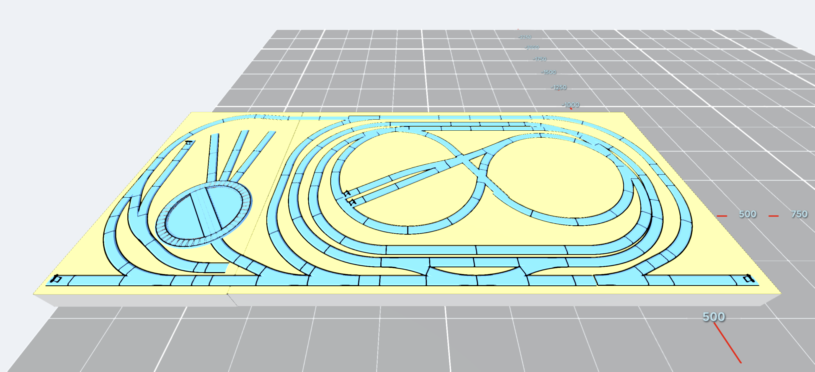This screenshot has height=372, width=815.
Task: Click the -1500 axis label
Action: point(549,72)
